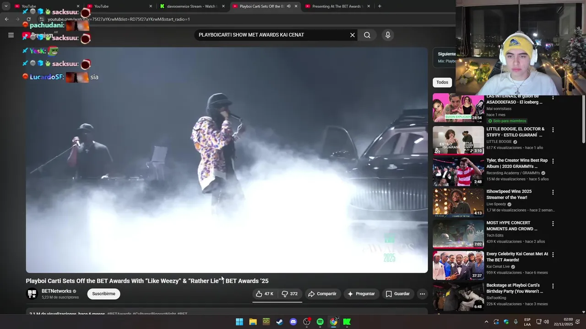Open options menu for MOST HYPE CONCERT video

coord(553,224)
